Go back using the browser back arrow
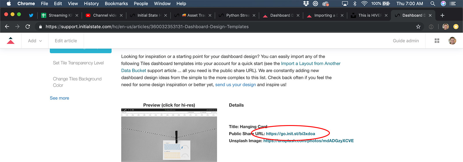 point(7,27)
